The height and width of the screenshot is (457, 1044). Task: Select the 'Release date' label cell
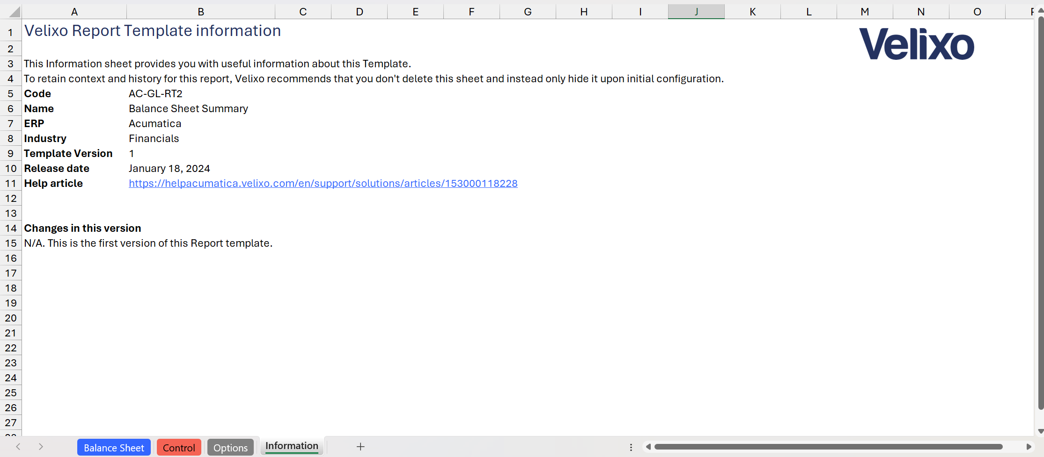coord(74,168)
